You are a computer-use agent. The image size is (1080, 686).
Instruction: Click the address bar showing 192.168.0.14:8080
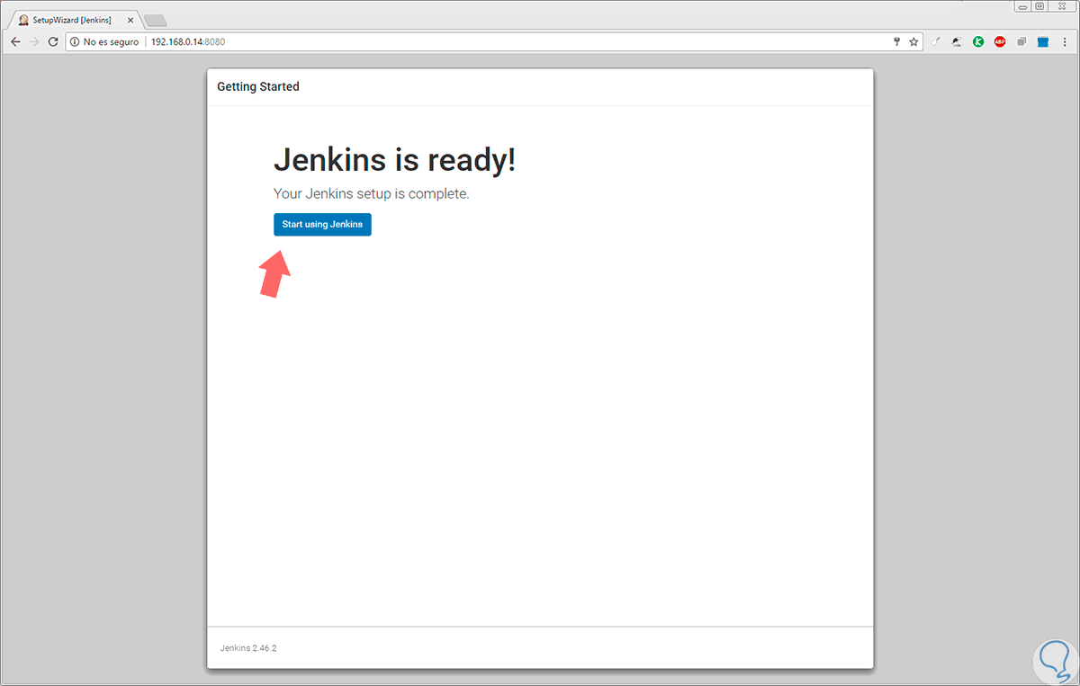coord(495,41)
